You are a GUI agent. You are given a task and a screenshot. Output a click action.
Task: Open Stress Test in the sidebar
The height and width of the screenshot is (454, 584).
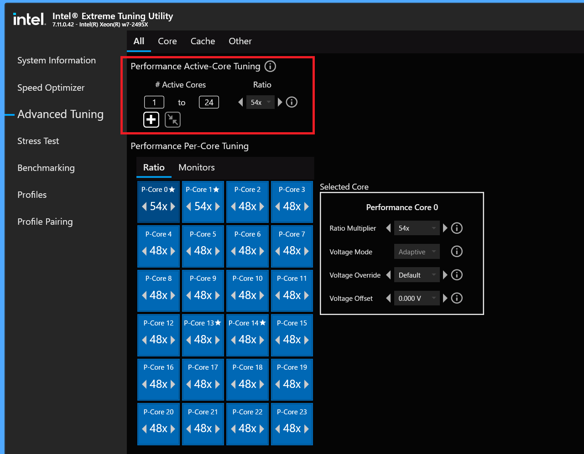point(38,141)
